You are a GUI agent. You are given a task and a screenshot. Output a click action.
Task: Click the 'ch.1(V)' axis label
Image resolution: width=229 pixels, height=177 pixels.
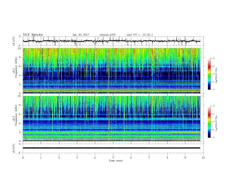(x=14, y=41)
